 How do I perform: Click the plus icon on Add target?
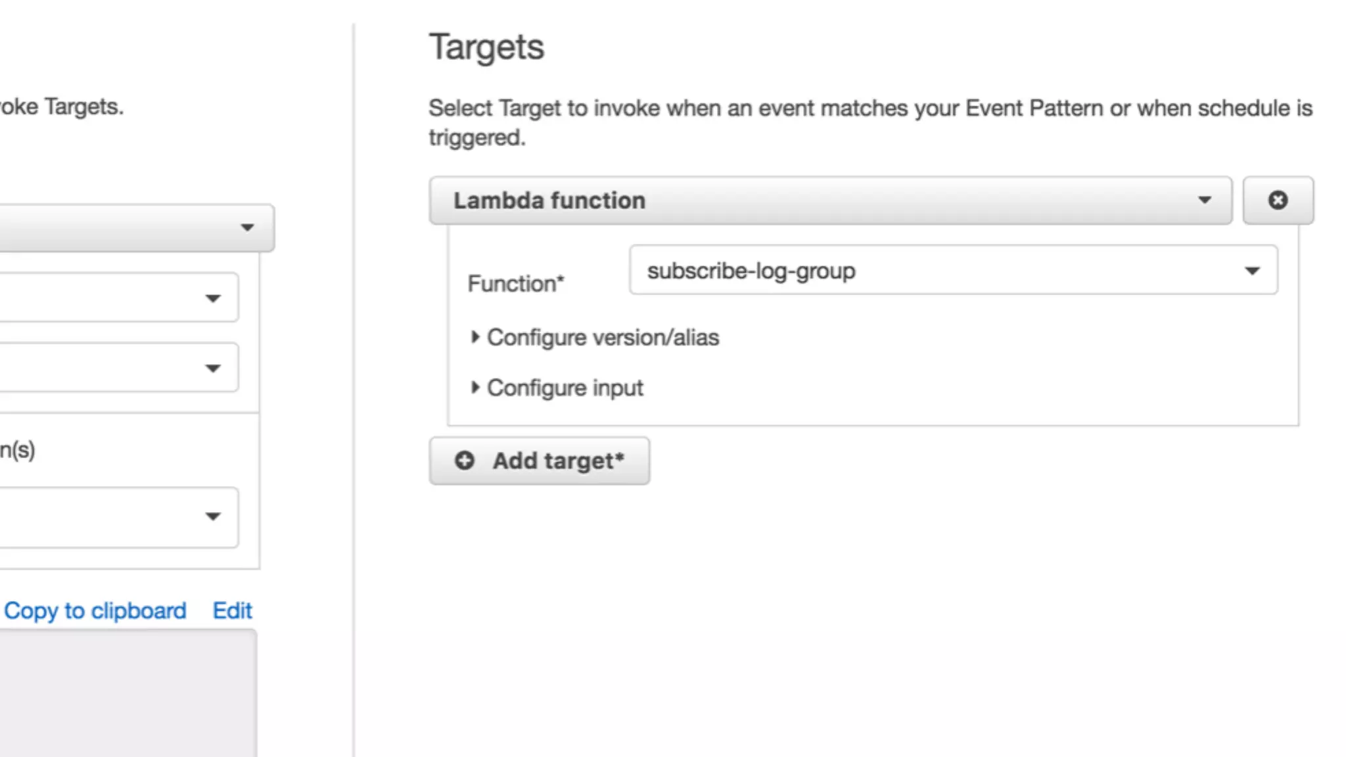(465, 461)
